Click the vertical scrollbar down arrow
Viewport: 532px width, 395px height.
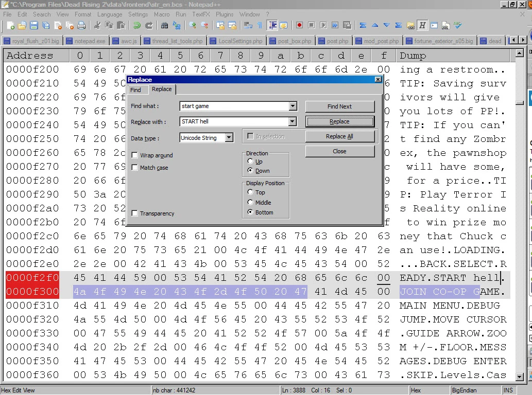coord(520,376)
